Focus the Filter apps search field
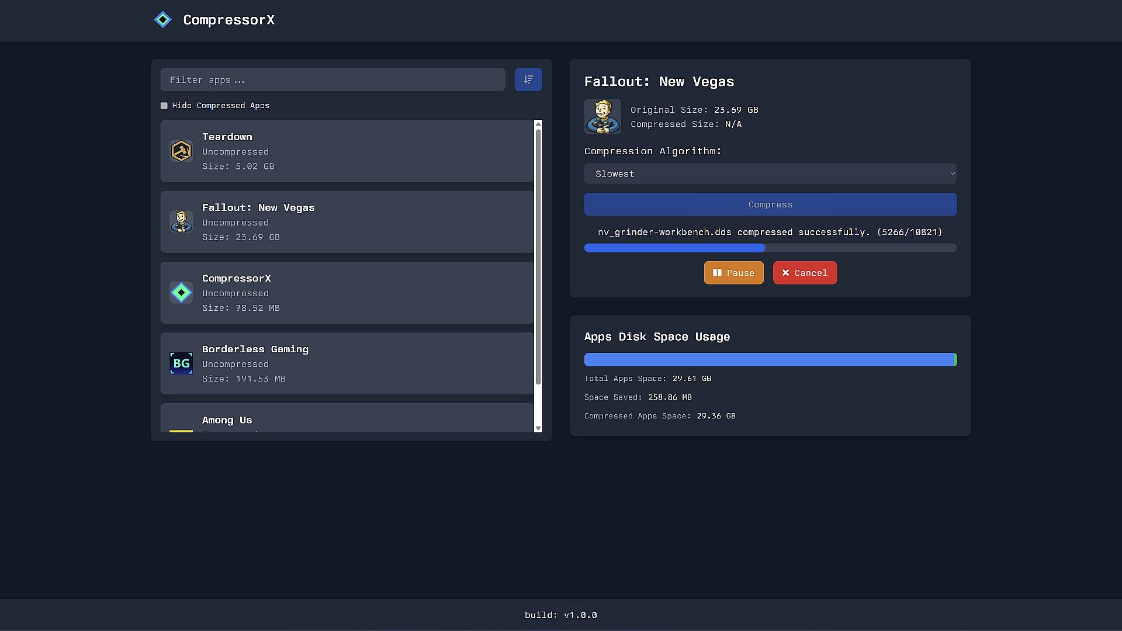 coord(333,79)
